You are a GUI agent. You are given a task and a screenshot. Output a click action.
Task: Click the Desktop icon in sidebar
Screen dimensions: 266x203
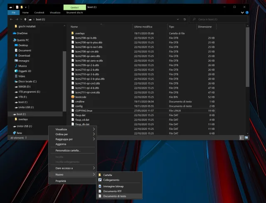[x=16, y=45]
